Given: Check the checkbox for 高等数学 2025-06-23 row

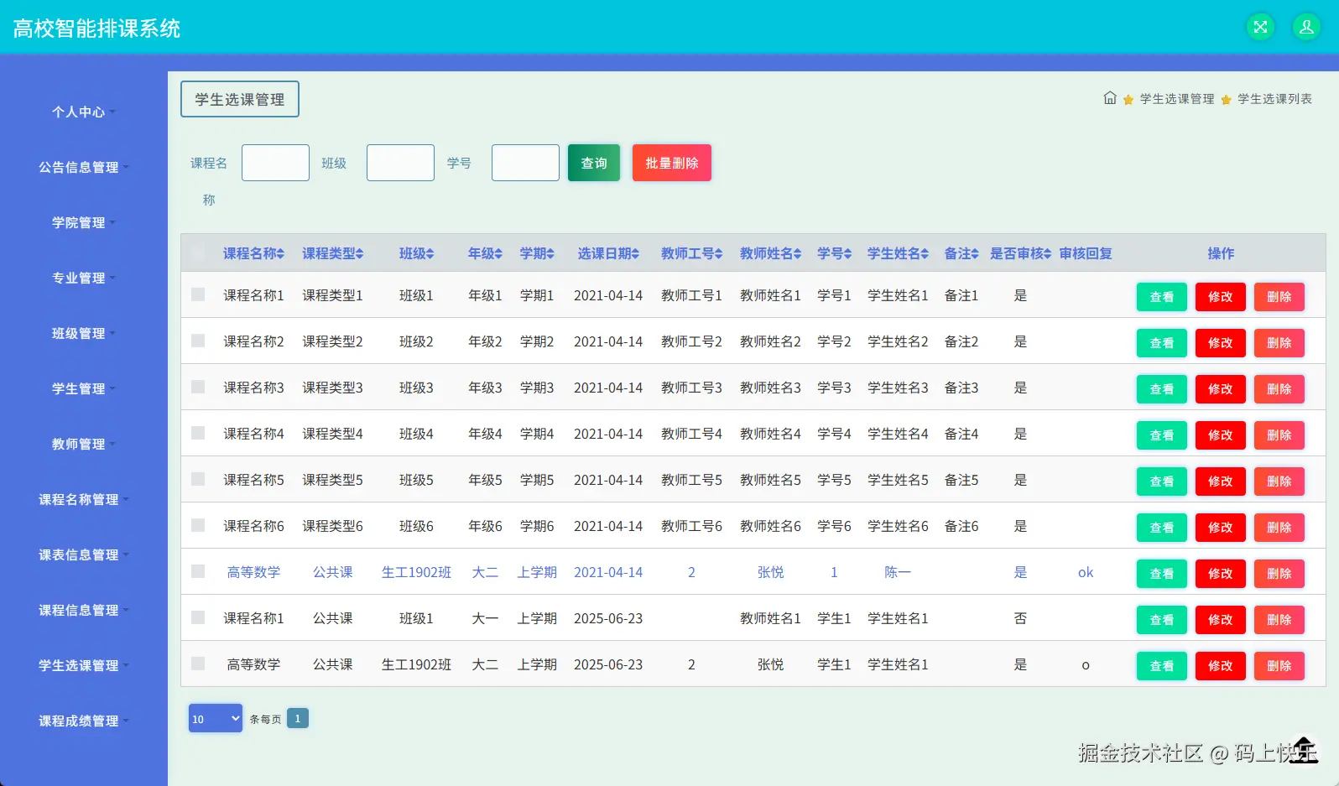Looking at the screenshot, I should tap(198, 664).
